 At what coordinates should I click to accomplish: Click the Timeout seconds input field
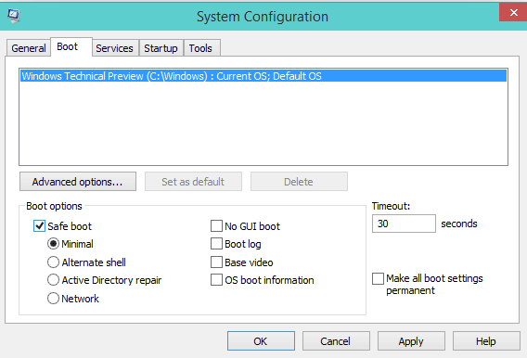404,224
